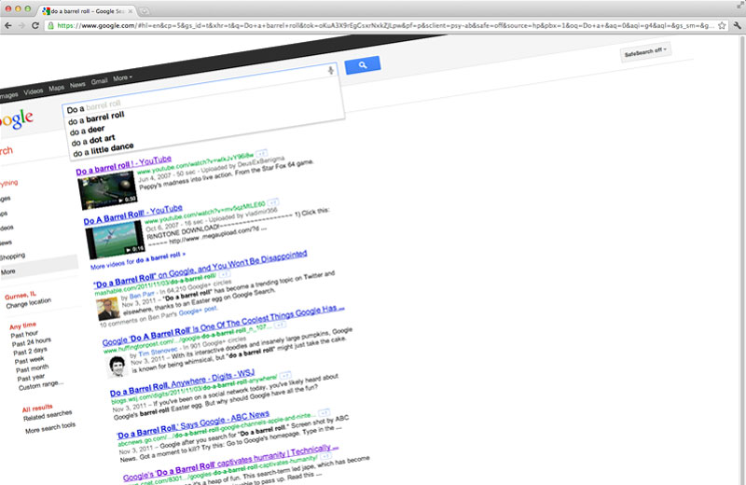The width and height of the screenshot is (746, 485).
Task: Open 'Do A Barrel Roll!' second YouTube result
Action: [x=132, y=215]
